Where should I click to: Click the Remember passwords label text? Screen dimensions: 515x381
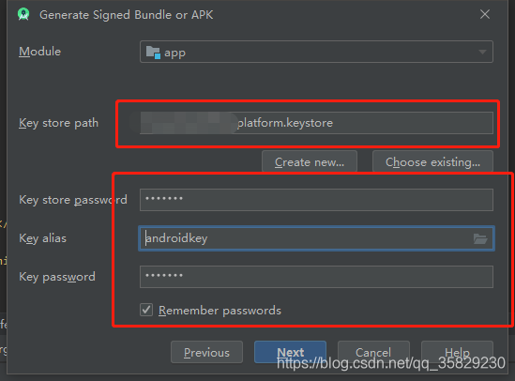[x=220, y=311]
